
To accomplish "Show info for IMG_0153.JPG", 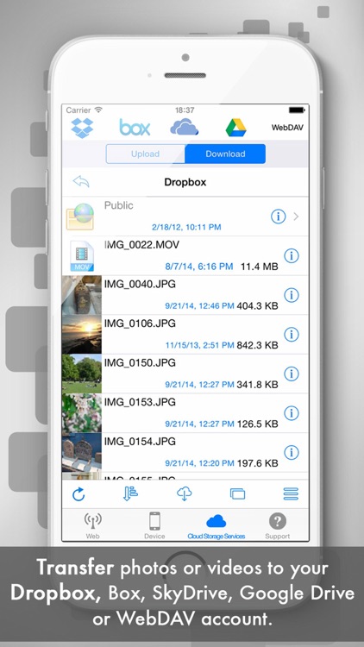I will point(292,413).
